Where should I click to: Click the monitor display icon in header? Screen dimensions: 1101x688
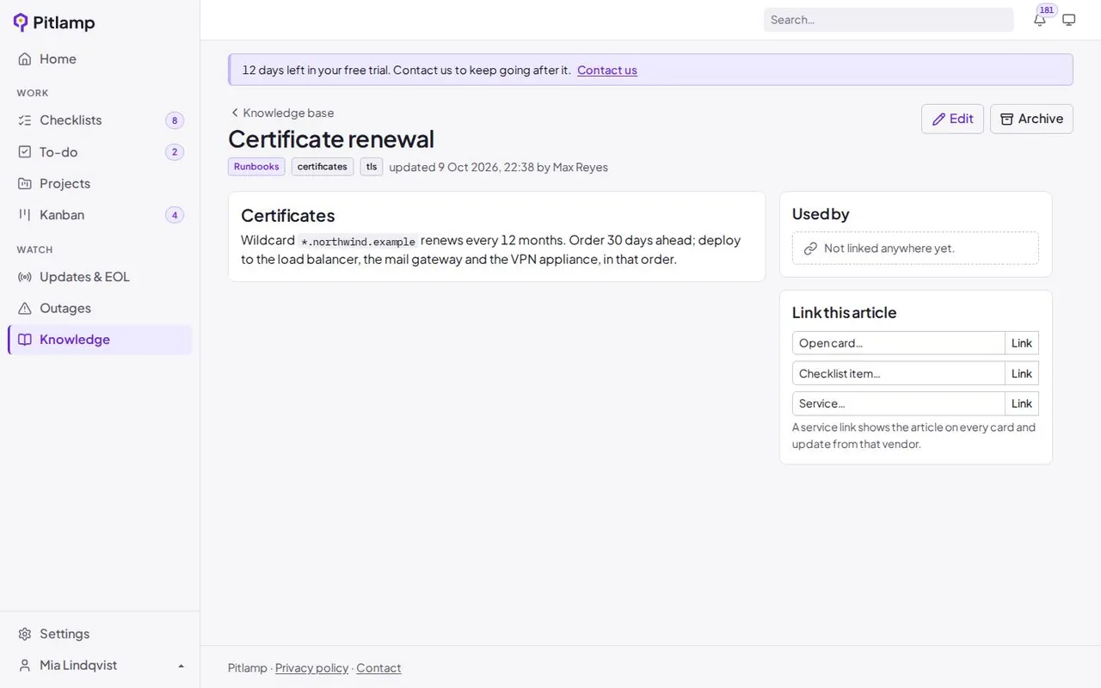point(1069,20)
